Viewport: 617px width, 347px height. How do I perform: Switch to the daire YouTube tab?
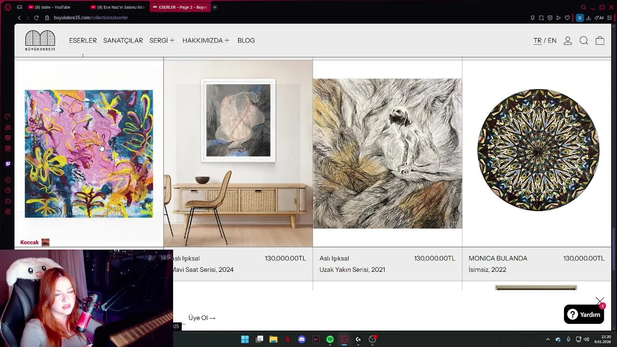pos(52,7)
